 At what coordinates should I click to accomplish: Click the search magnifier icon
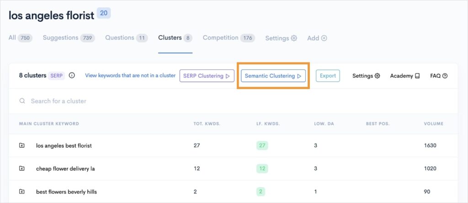click(22, 101)
